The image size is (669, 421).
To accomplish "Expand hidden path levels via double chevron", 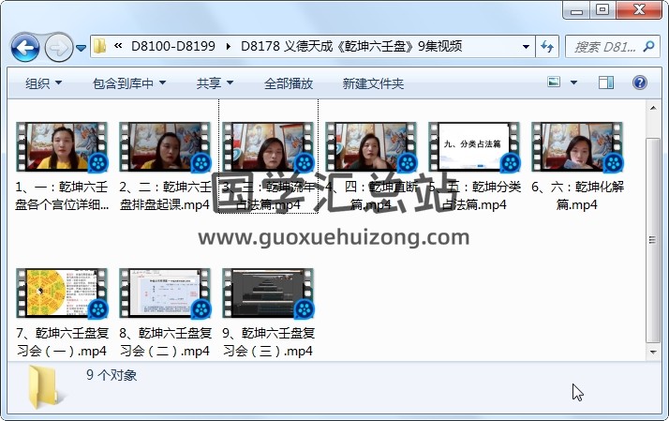I will click(x=118, y=46).
